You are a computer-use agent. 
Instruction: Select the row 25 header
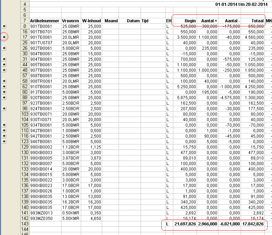(25, 43)
